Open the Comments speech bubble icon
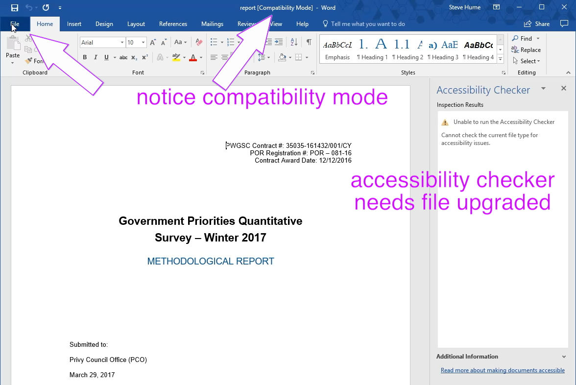 pyautogui.click(x=564, y=24)
